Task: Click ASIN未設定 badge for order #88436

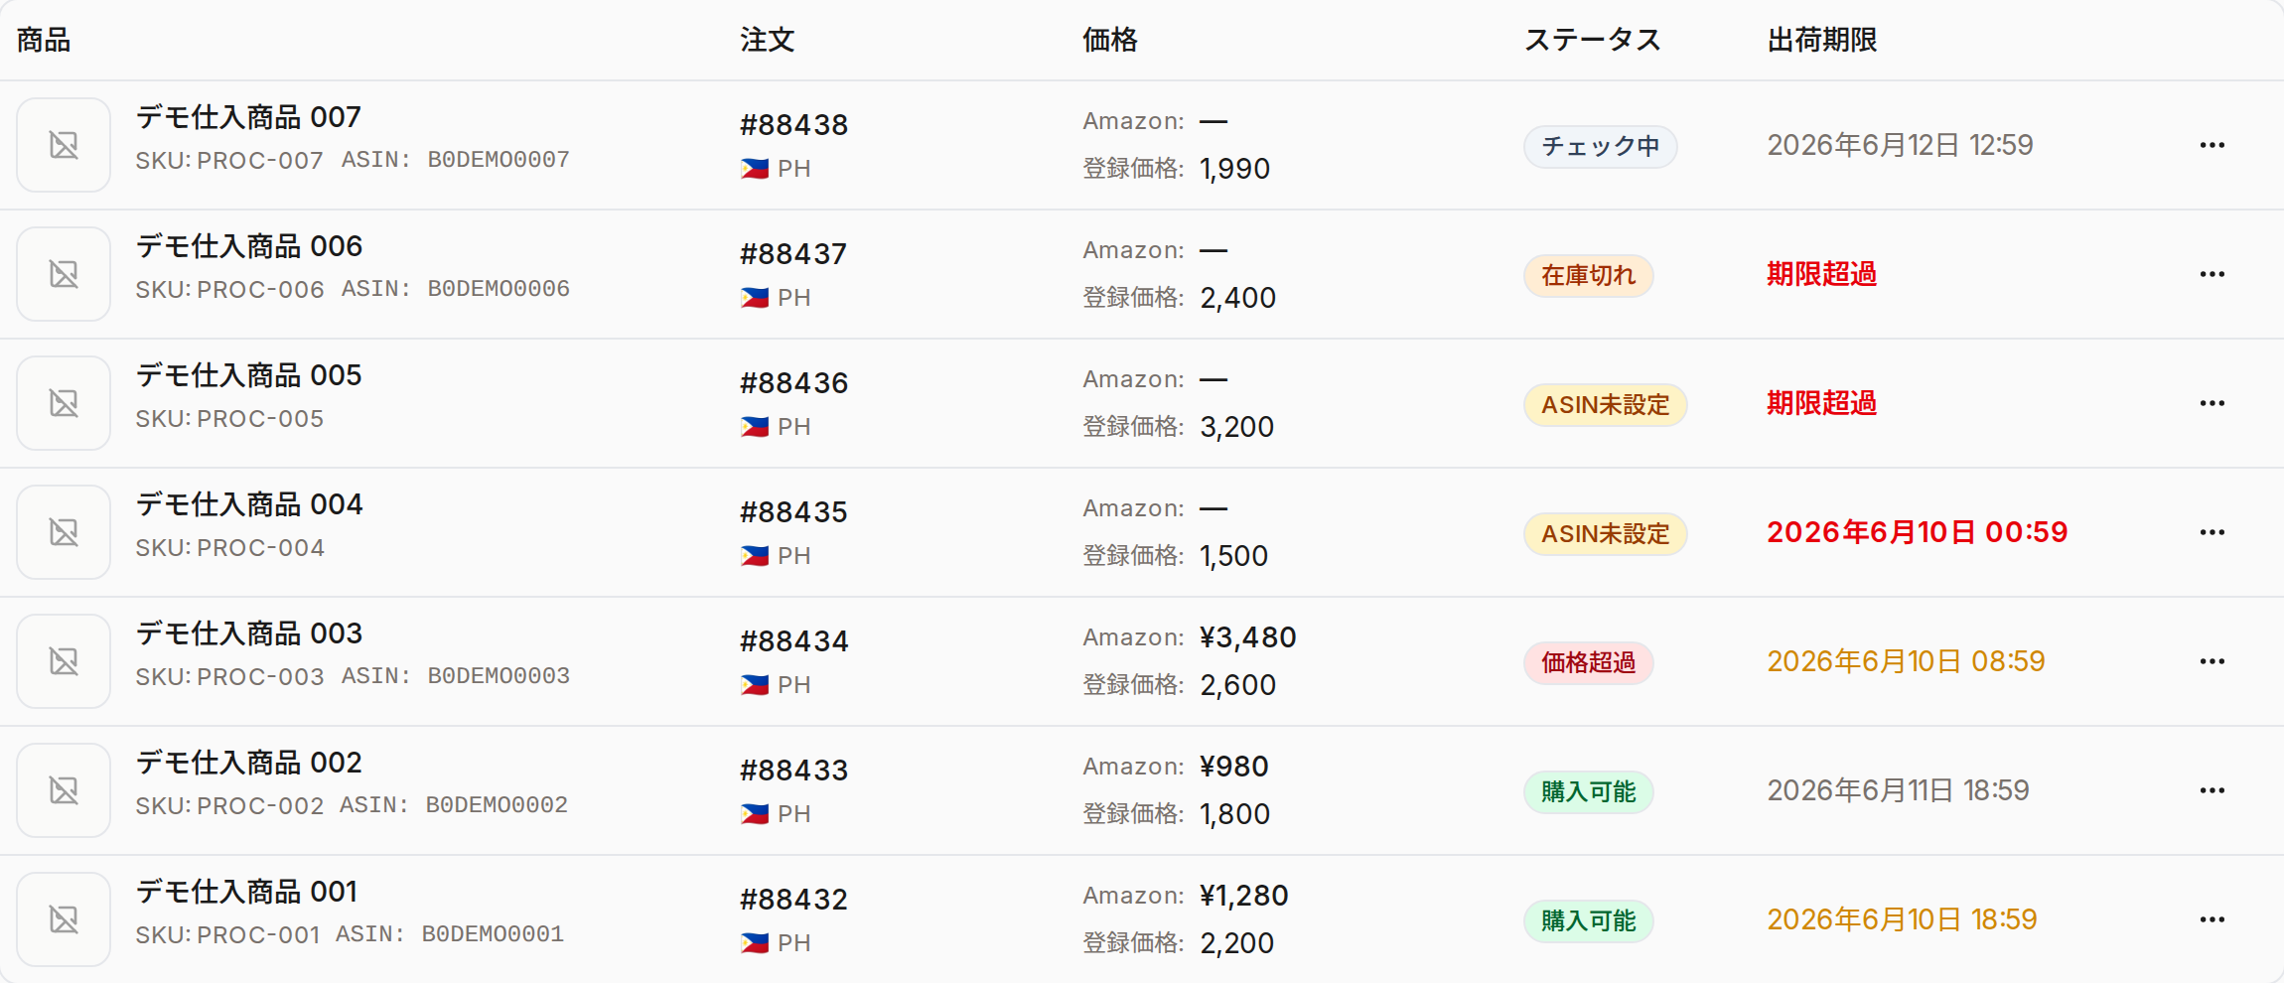Action: coord(1605,404)
